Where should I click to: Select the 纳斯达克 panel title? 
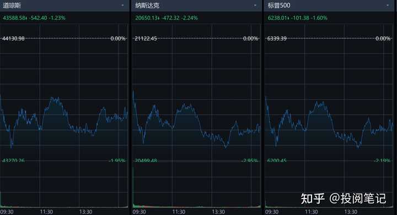147,5
